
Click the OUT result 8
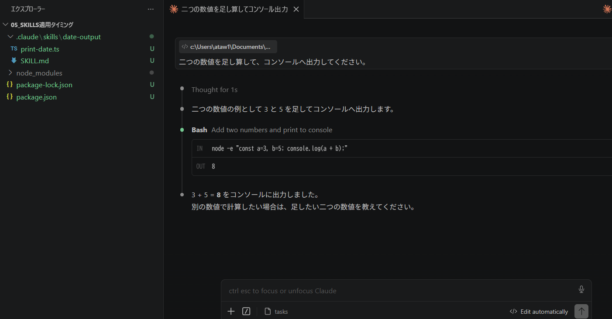[x=213, y=166]
